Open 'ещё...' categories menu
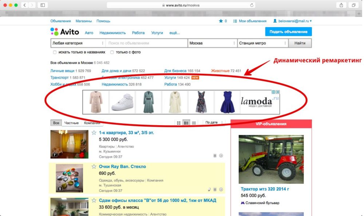The width and height of the screenshot is (364, 216). coord(175,33)
